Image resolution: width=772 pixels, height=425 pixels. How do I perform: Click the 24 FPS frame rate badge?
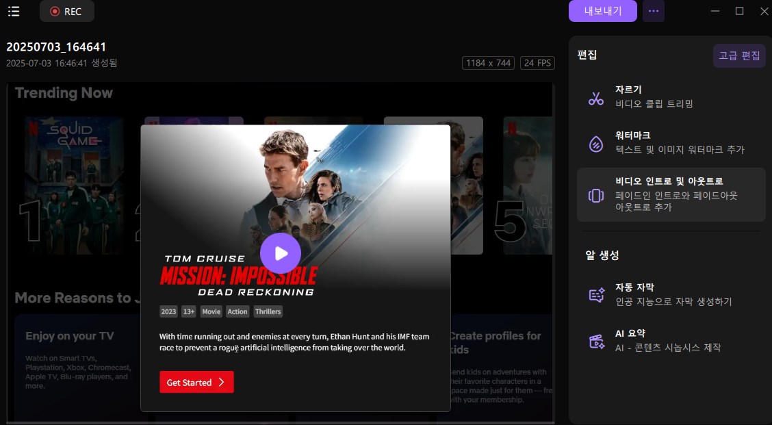(x=537, y=63)
